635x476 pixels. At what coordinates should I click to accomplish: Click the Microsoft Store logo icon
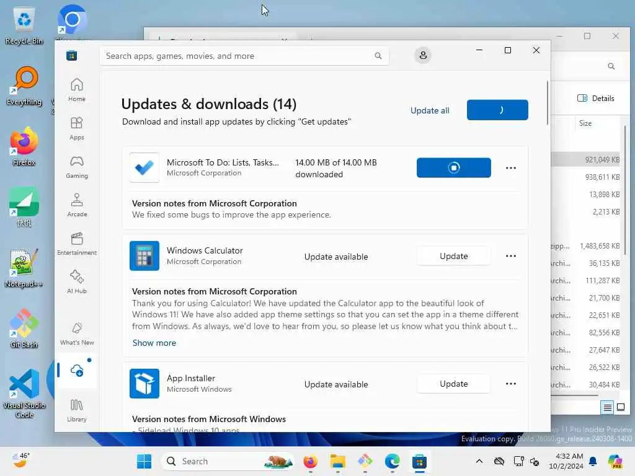72,56
